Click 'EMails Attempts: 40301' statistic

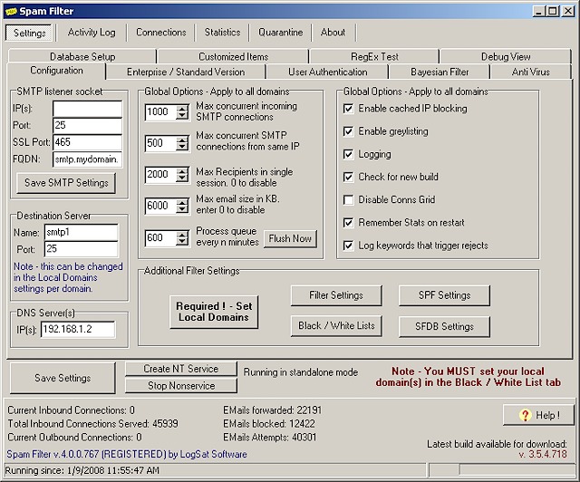tap(270, 438)
